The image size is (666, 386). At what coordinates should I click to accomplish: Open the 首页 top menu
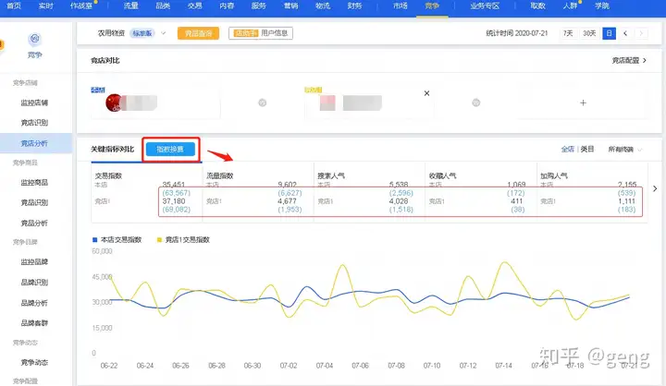[x=14, y=6]
